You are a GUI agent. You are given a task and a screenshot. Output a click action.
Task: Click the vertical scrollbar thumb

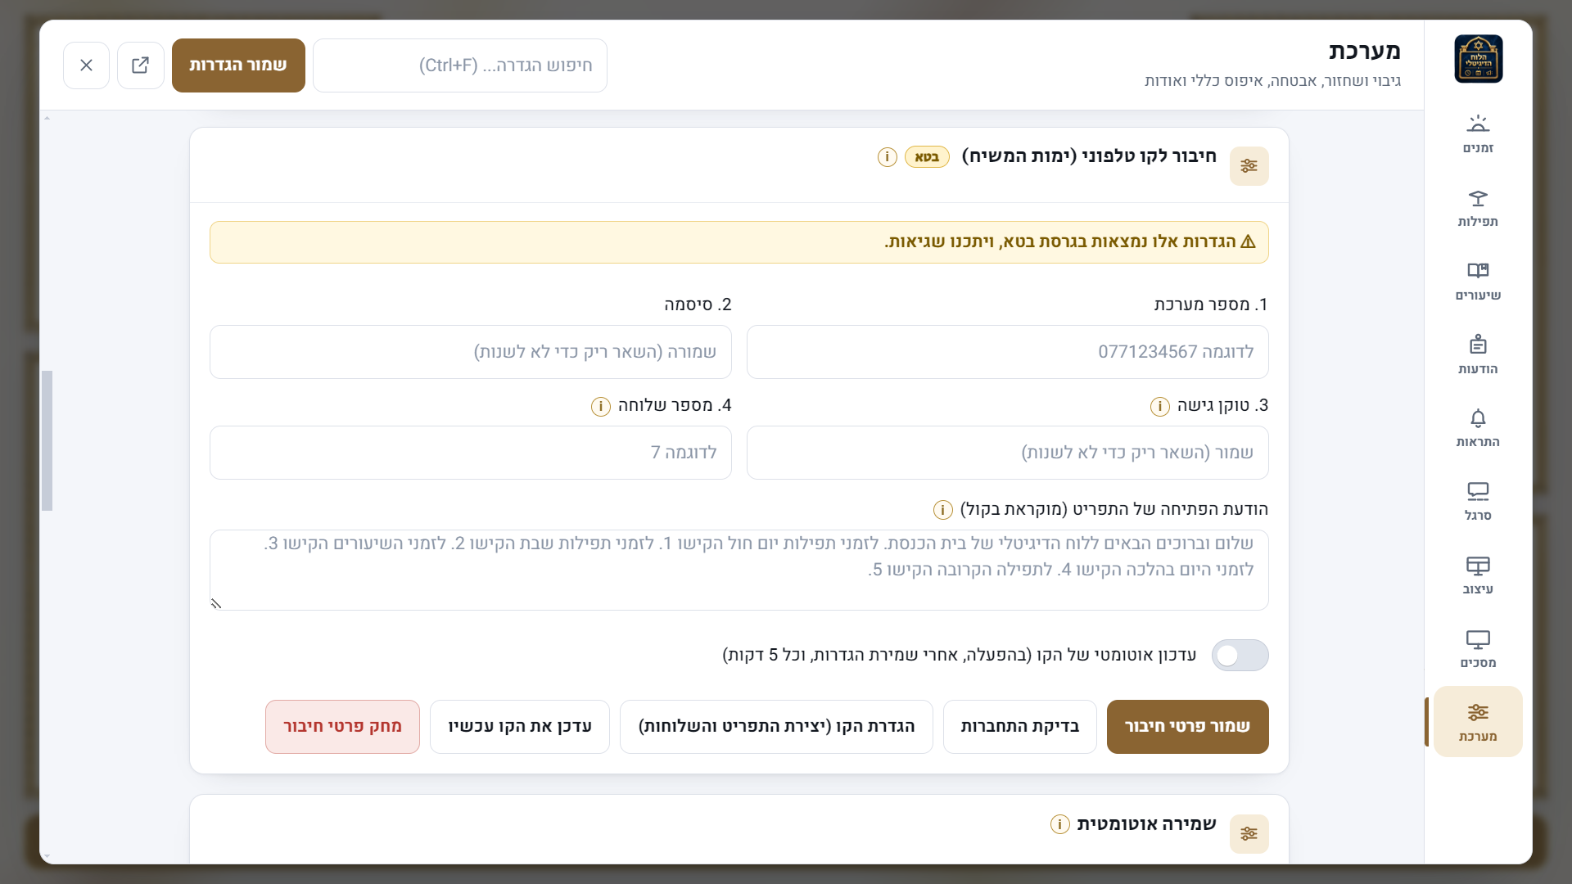click(x=47, y=440)
